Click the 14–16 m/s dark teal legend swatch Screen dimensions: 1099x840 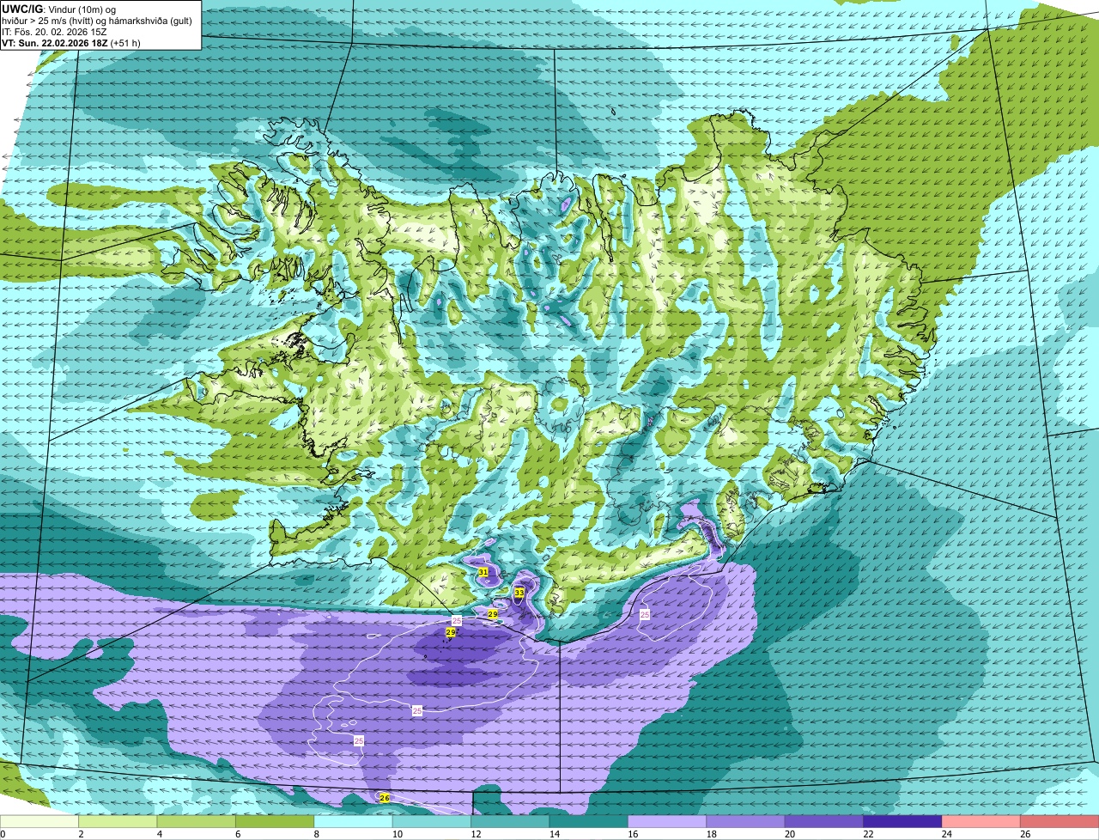[x=589, y=821]
